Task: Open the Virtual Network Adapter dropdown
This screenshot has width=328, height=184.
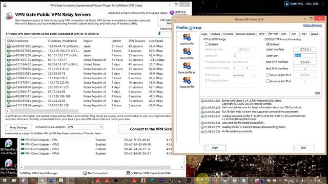Action: (x=85, y=127)
